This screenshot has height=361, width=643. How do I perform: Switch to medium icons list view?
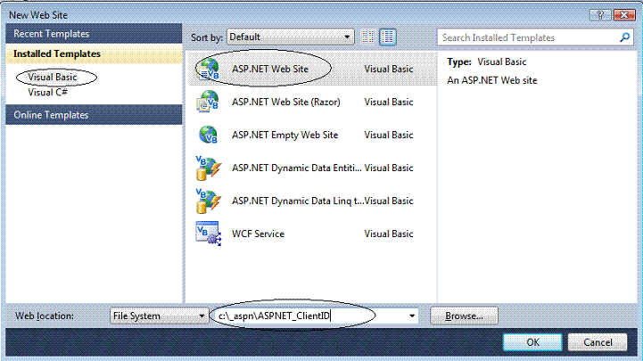(x=388, y=37)
